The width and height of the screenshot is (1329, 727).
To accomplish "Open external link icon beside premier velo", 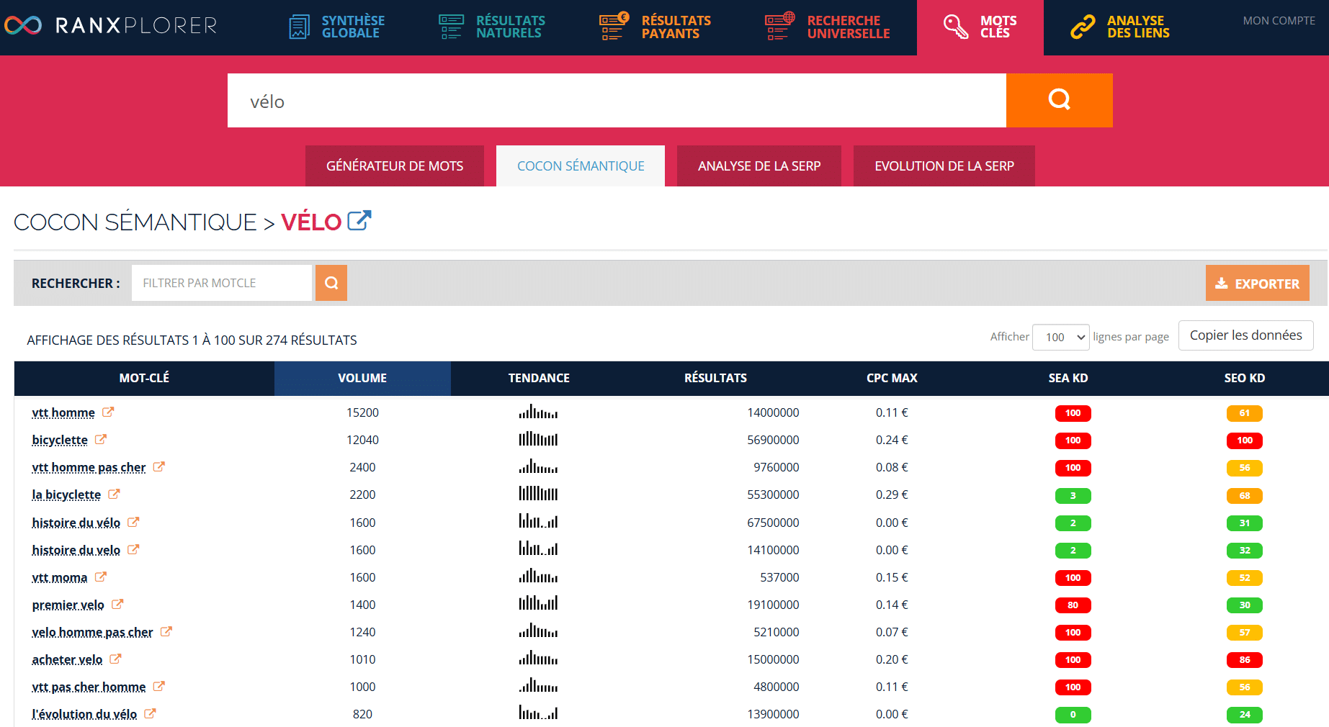I will [x=117, y=604].
